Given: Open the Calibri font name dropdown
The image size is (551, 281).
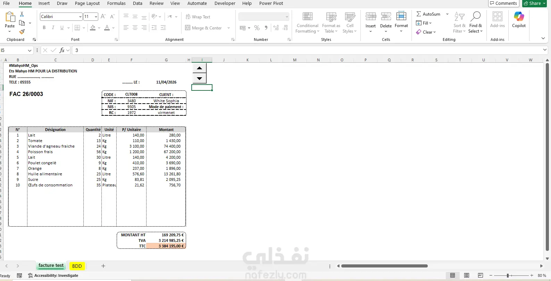Looking at the screenshot, I should click(80, 17).
